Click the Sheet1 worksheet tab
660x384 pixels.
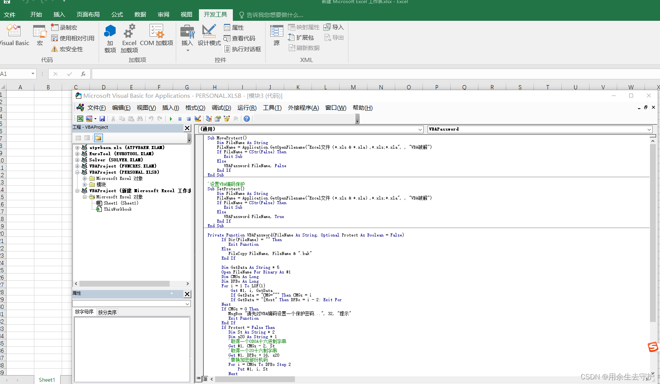[x=47, y=380]
